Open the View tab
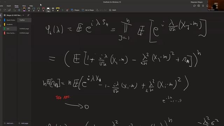The height and width of the screenshot is (126, 224). click(24, 6)
